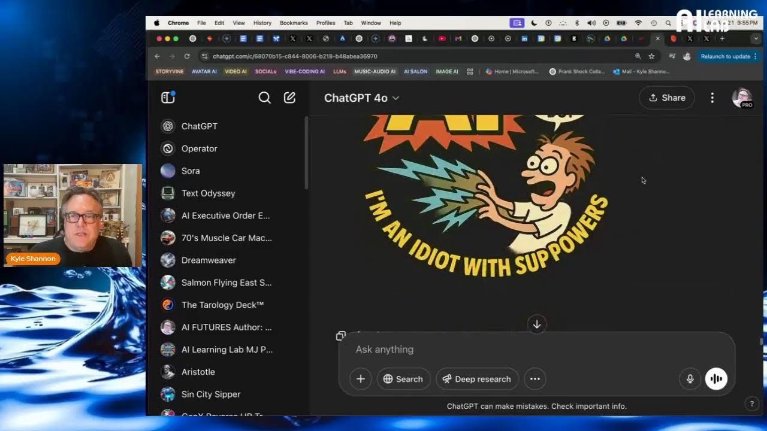
Task: Toggle the ChatGPT sidebar panel icon
Action: 168,98
